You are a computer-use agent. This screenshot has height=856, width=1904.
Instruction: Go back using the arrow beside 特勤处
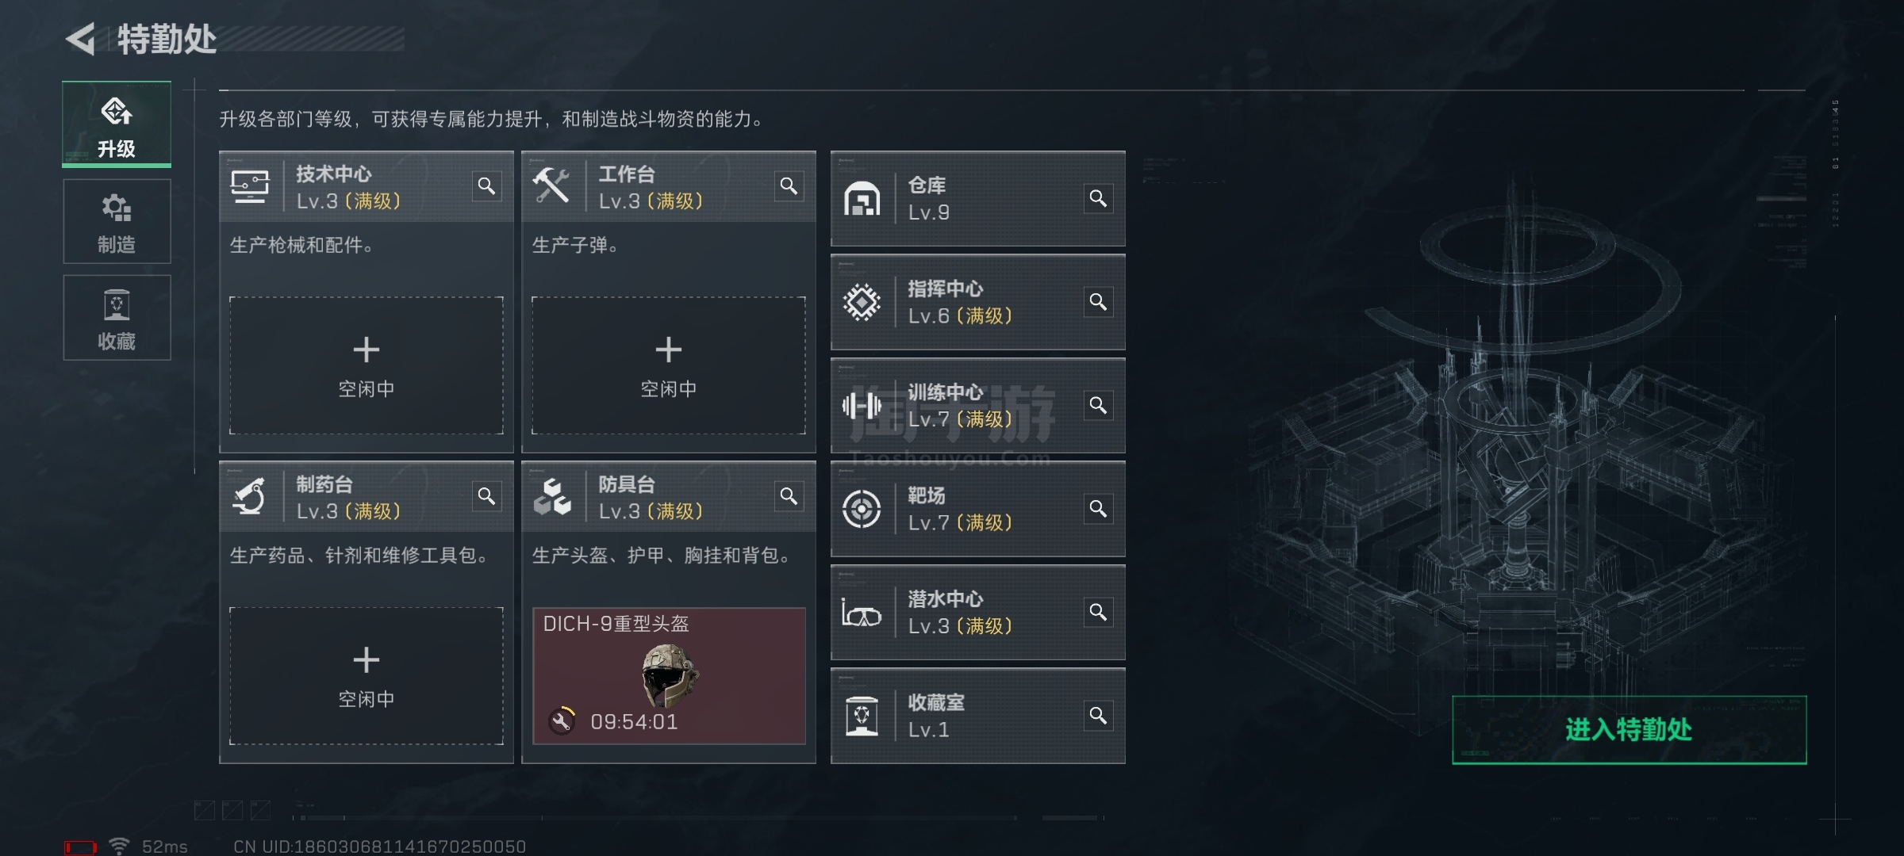click(80, 39)
